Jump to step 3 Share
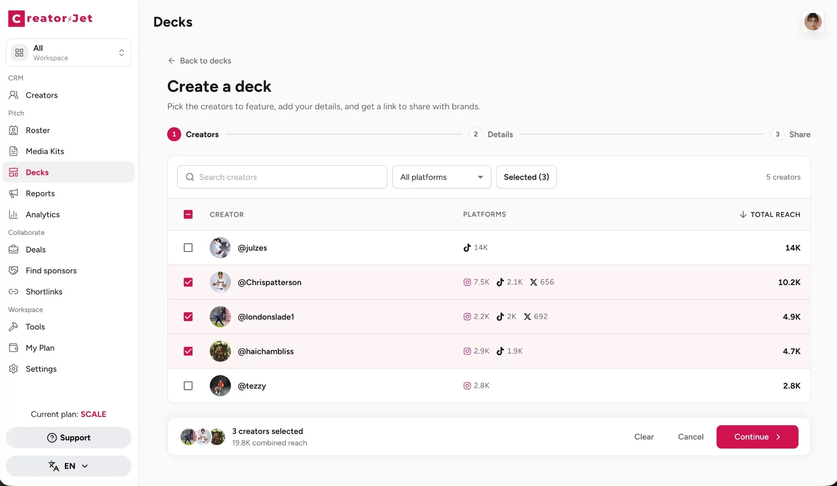Screen dimensions: 837x486 coord(791,134)
